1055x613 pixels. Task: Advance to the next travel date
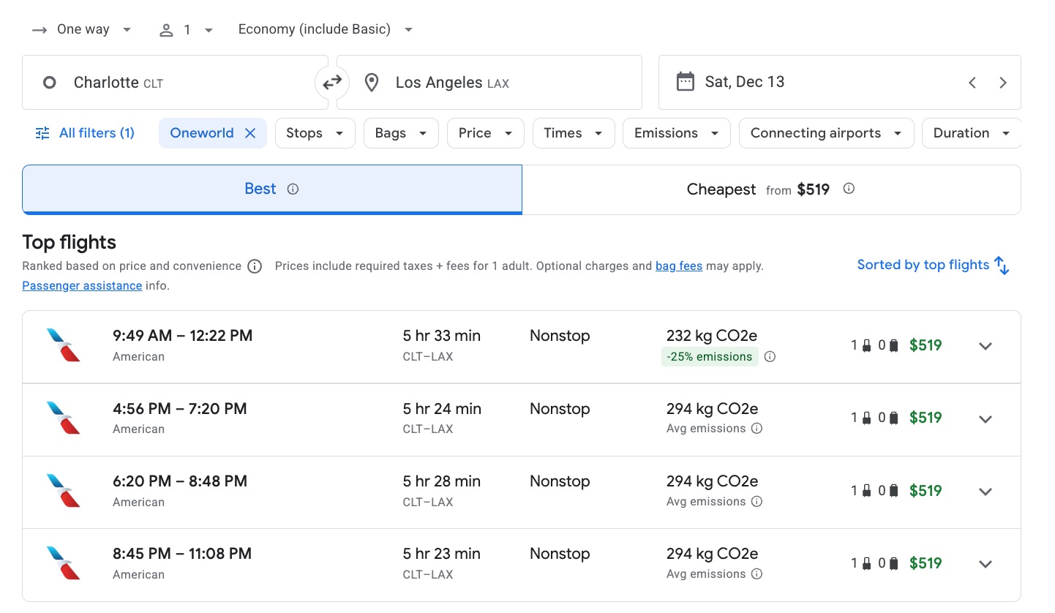click(1003, 82)
